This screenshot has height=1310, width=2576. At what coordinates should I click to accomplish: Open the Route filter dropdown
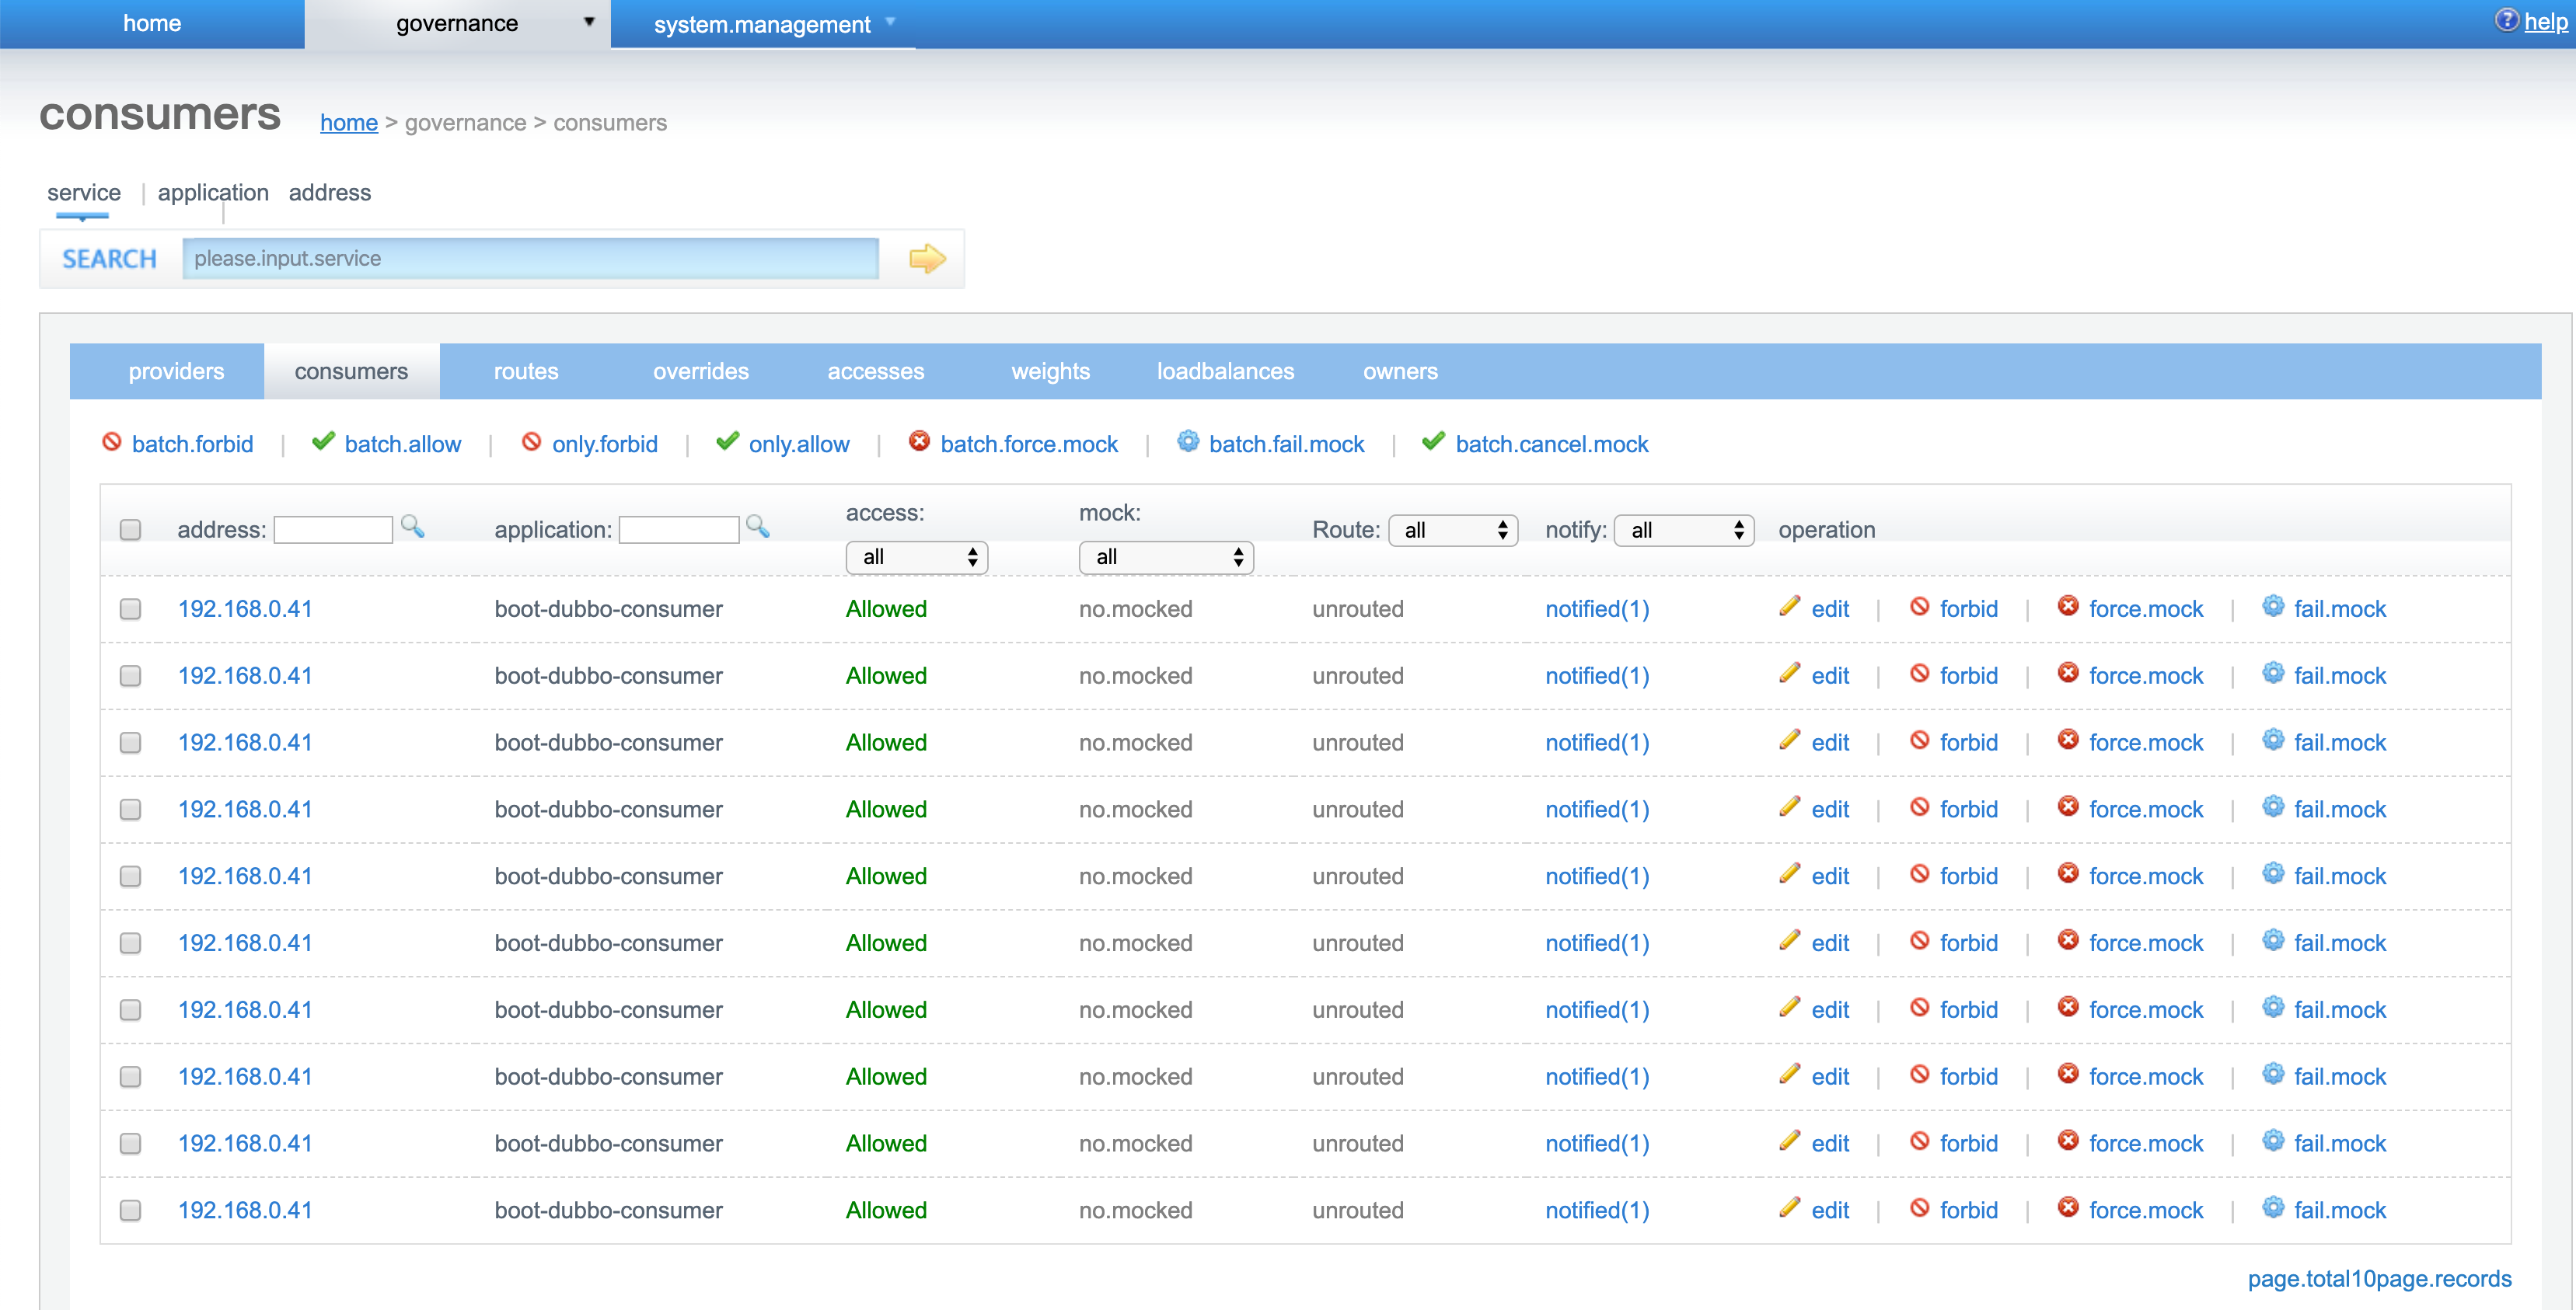(x=1453, y=531)
